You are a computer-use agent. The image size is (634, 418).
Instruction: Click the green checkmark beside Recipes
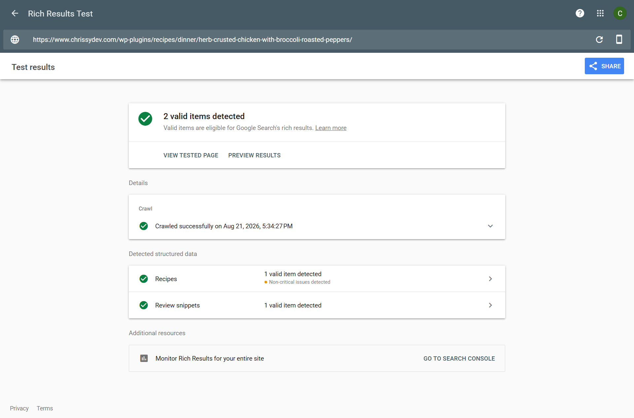[144, 279]
